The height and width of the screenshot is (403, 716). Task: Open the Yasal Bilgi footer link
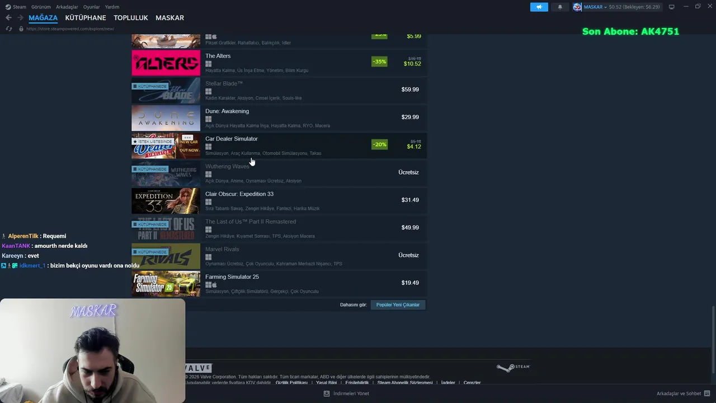(x=326, y=383)
